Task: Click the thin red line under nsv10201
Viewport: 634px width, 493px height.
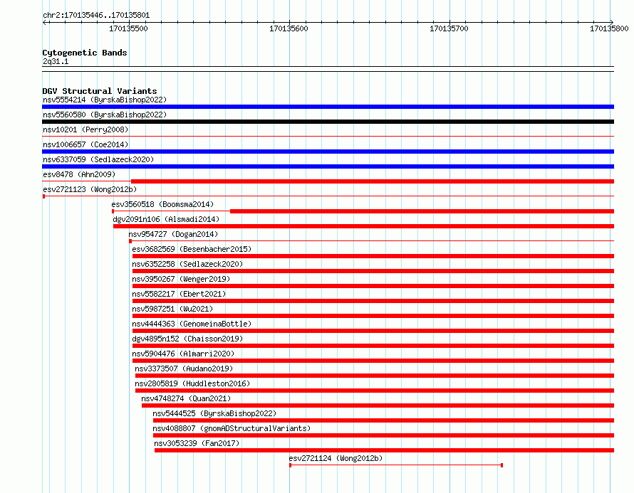Action: click(x=328, y=137)
